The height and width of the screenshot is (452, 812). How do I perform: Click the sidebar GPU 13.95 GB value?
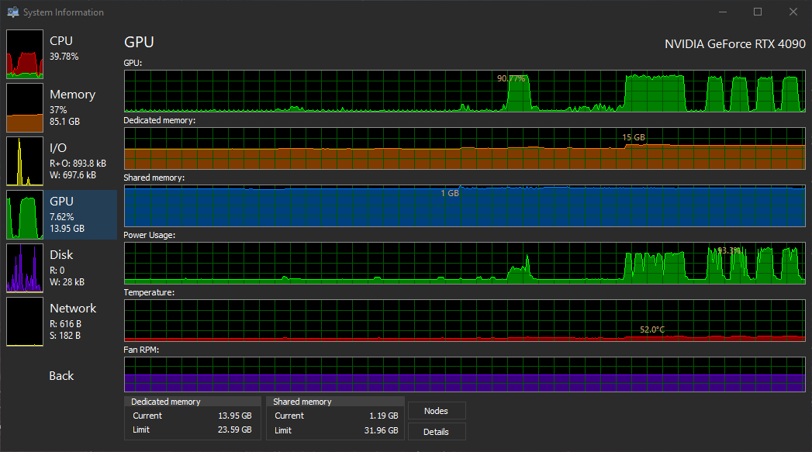[x=67, y=229]
